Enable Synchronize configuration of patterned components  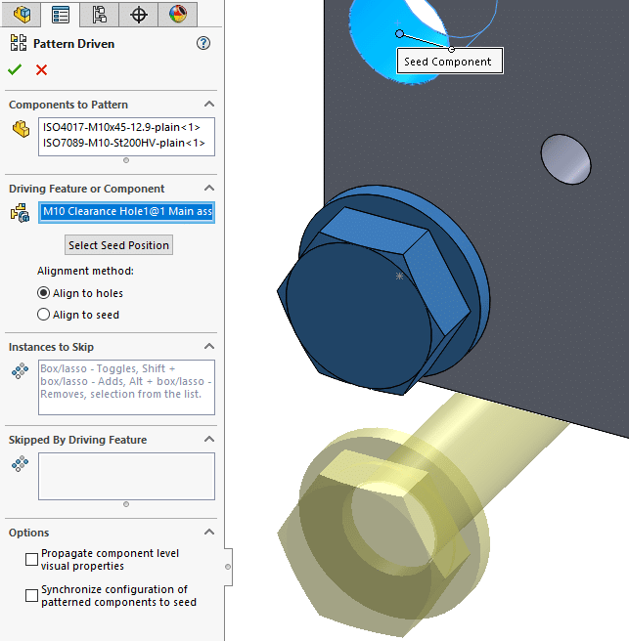tap(32, 594)
